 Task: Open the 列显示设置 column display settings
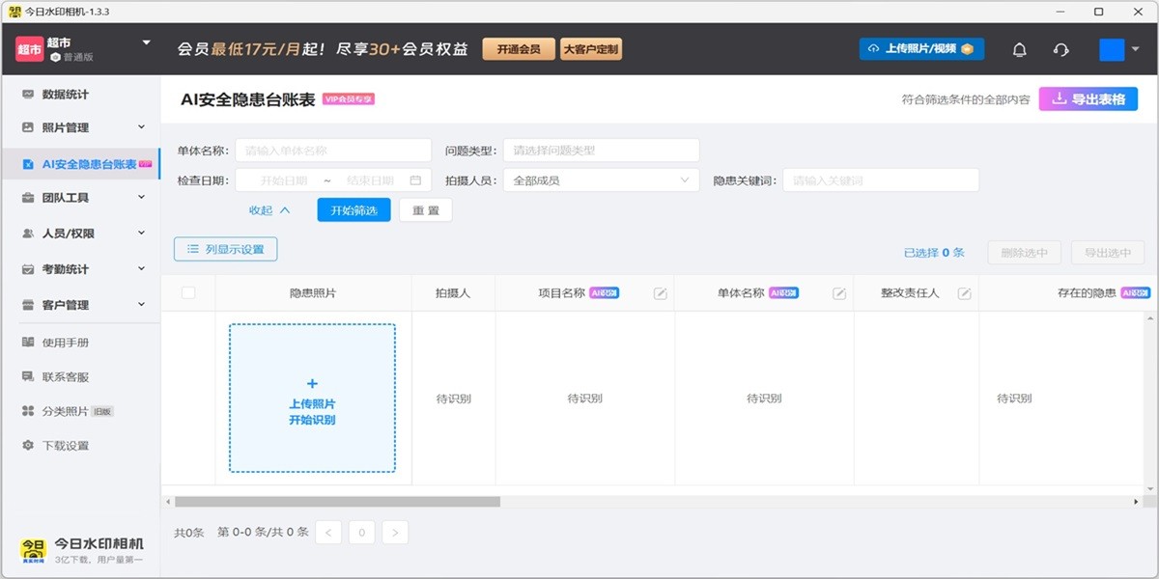pyautogui.click(x=224, y=248)
